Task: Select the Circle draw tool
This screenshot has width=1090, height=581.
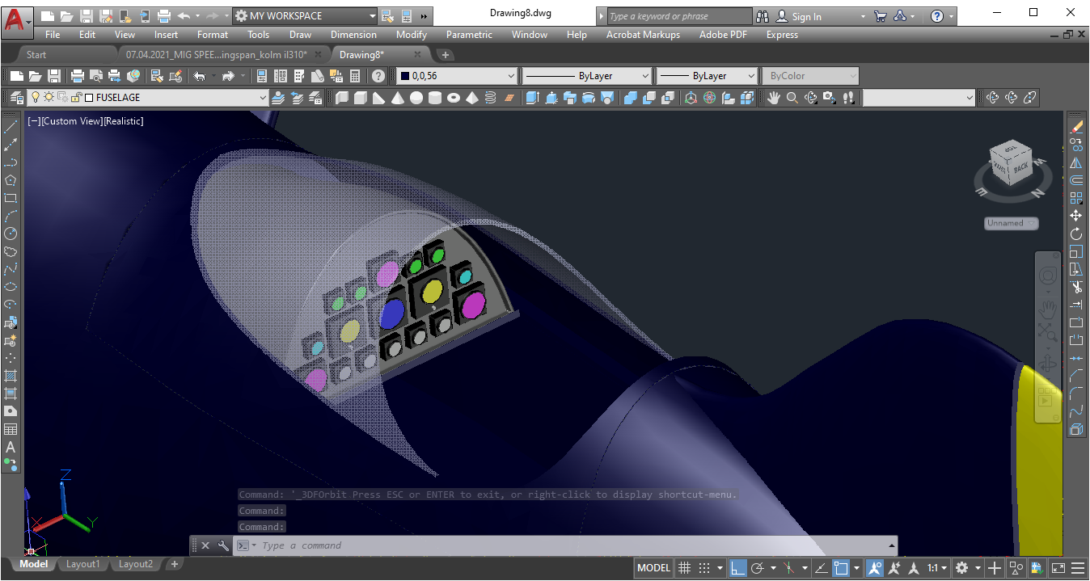Action: (x=11, y=233)
